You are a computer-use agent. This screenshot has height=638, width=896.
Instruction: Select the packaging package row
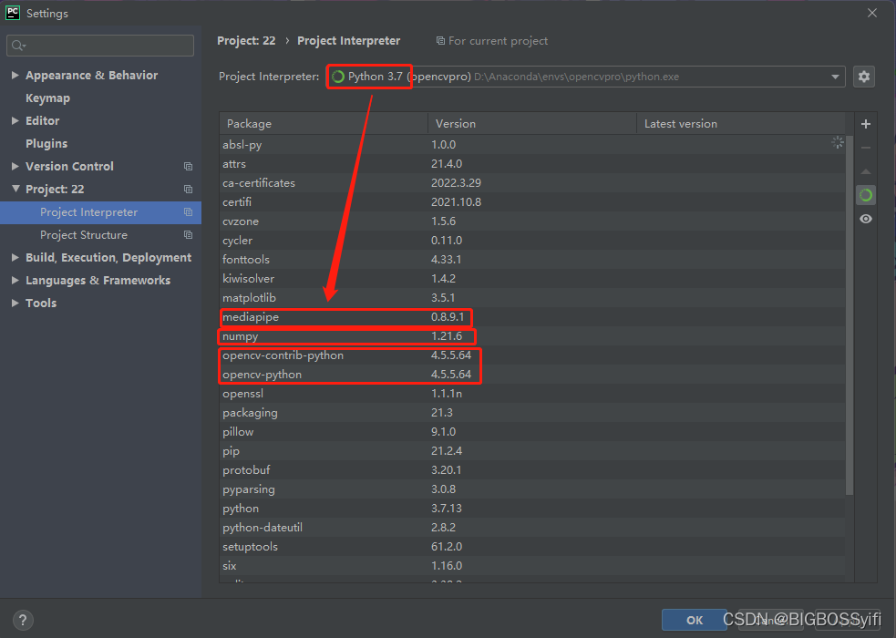pyautogui.click(x=532, y=412)
